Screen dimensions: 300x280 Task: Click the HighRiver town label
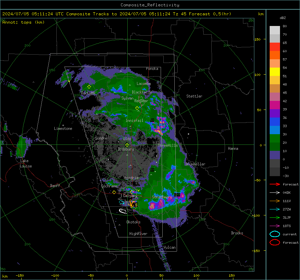click(138, 234)
